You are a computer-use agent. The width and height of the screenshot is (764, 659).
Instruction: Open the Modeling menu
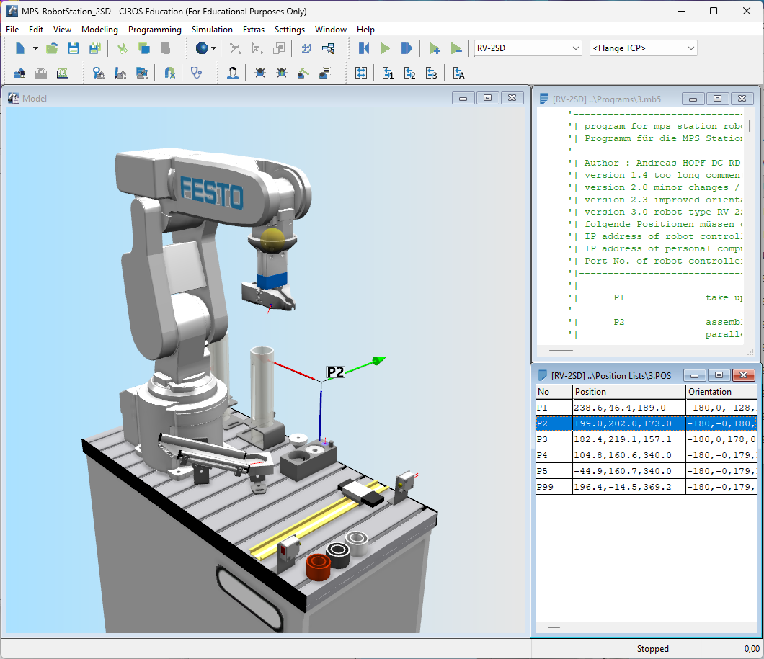click(99, 30)
